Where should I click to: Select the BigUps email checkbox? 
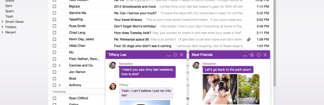(x=54, y=7)
